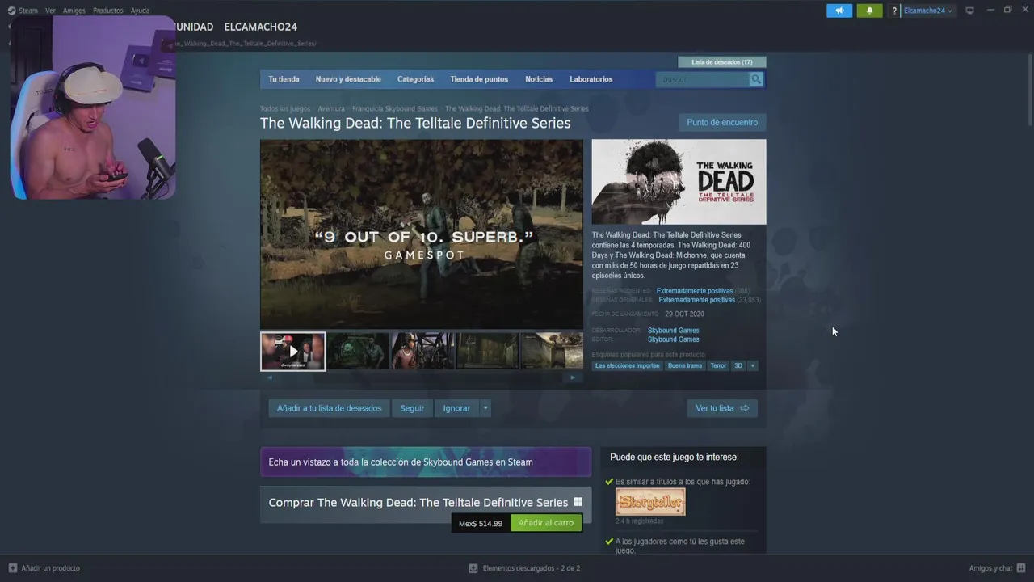Screen dimensions: 1034x582
Task: Open the Ayuda menu
Action: (x=140, y=11)
